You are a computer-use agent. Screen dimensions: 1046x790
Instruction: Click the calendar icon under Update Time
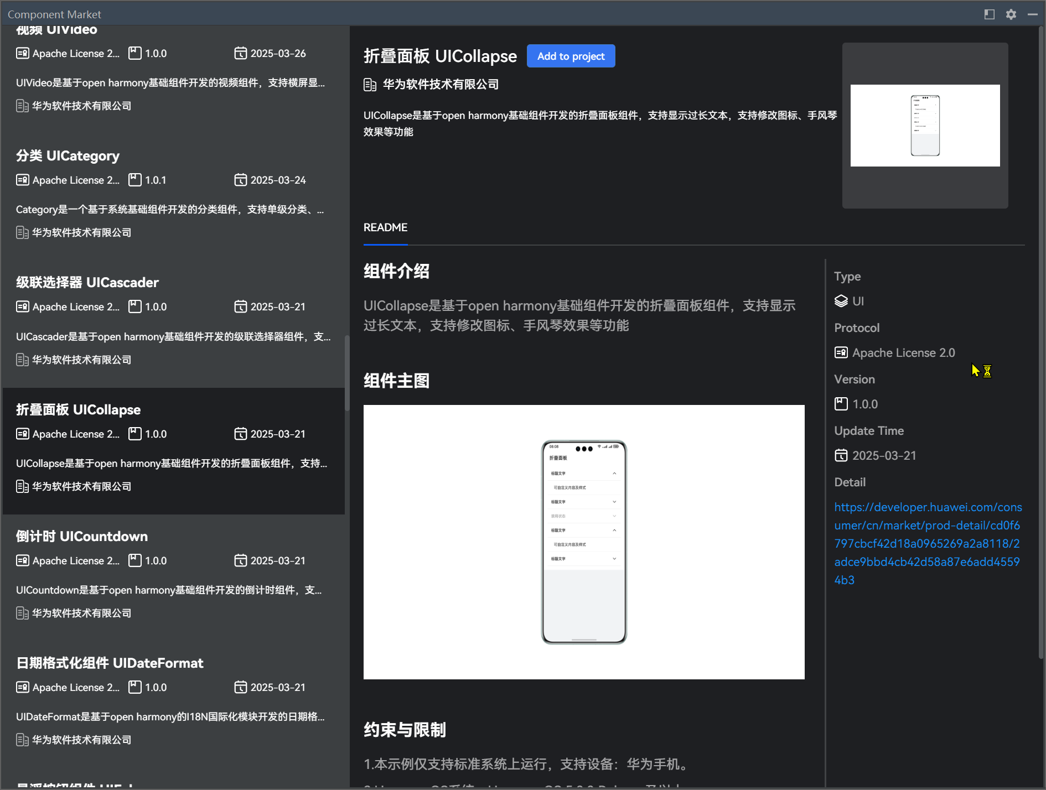click(841, 455)
